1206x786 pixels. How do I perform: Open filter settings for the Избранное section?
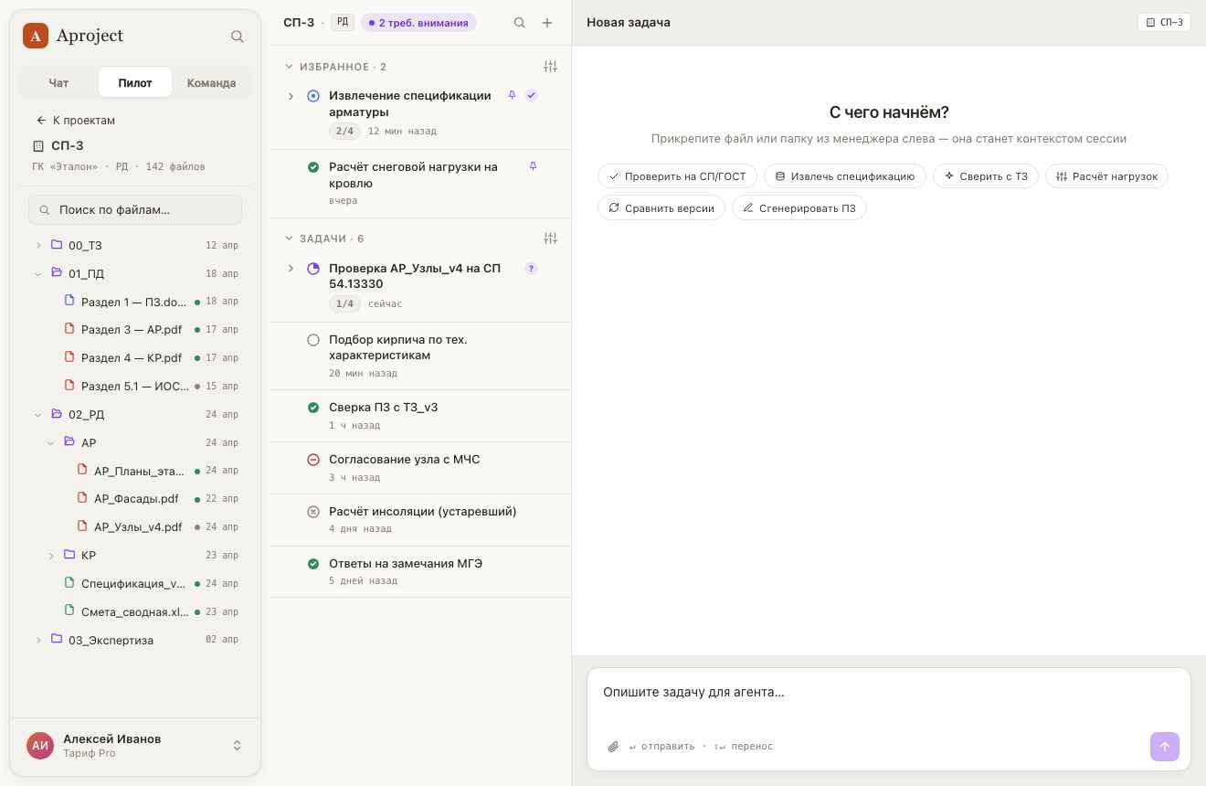click(550, 67)
